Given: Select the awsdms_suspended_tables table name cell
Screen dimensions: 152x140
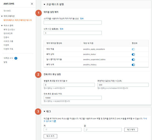Looking at the screenshot, I should pos(94,59).
